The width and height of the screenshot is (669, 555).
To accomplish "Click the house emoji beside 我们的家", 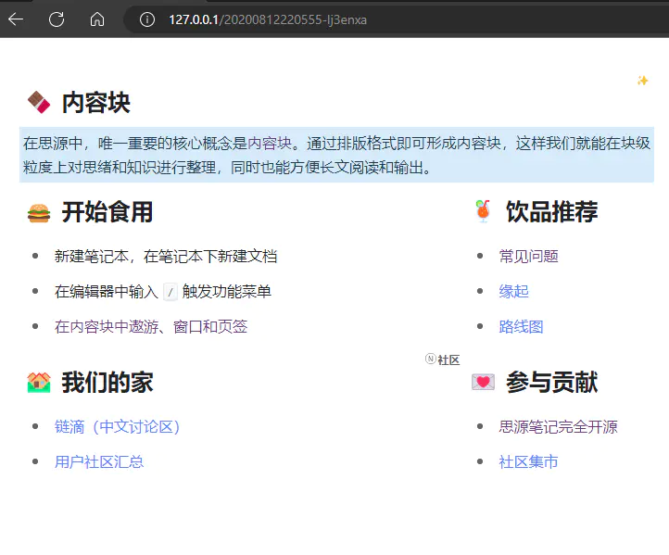I will click(38, 382).
